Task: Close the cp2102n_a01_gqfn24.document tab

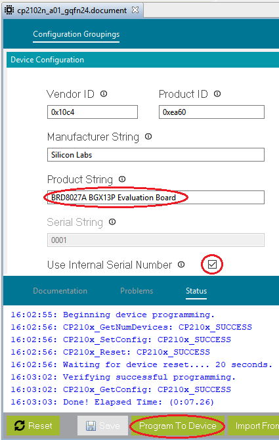Action: (135, 10)
